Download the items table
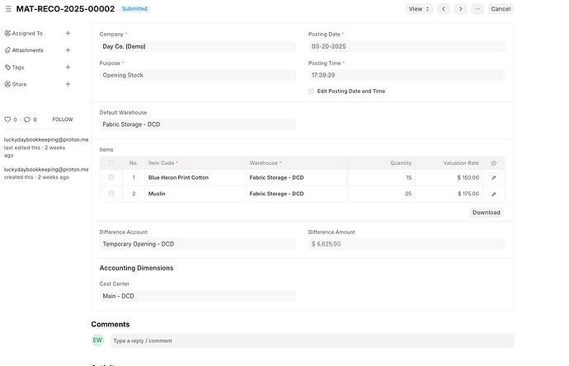The image size is (569, 366). click(487, 212)
